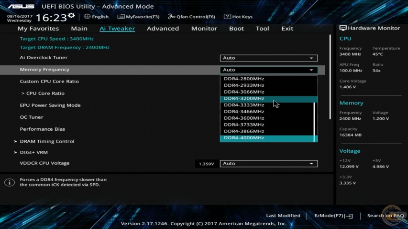Click the 08/16/2017 date display

pos(20,16)
